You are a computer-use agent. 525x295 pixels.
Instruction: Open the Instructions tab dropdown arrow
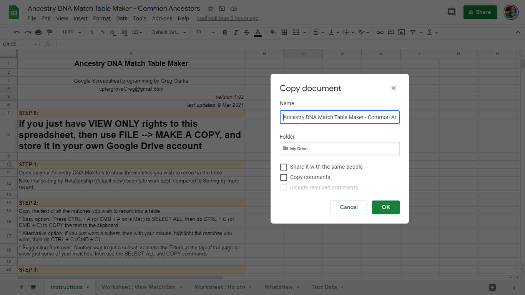point(88,287)
